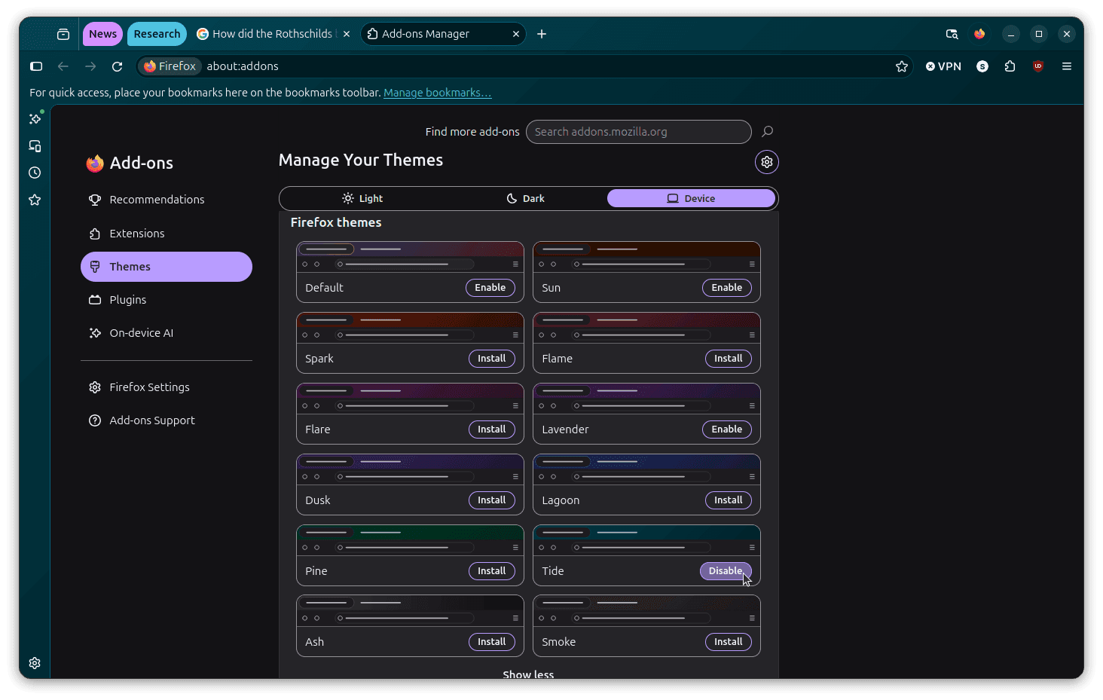Viewport: 1103px width, 700px height.
Task: Select the Light theme mode
Action: [x=362, y=198]
